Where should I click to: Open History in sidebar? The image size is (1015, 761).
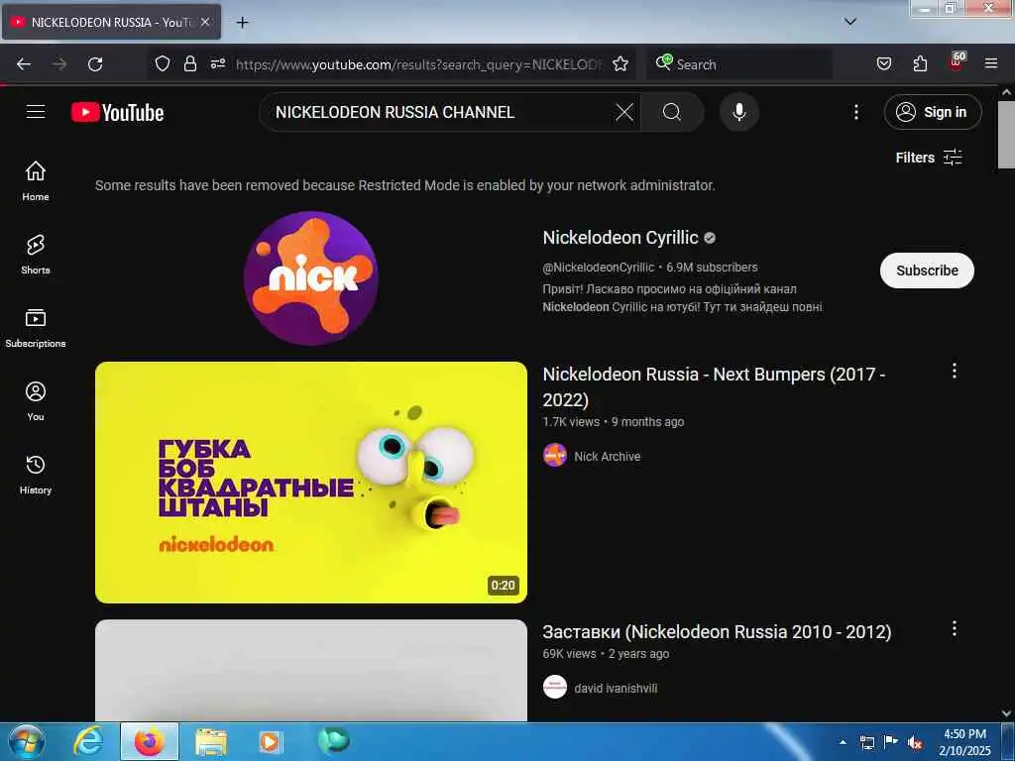pos(36,475)
